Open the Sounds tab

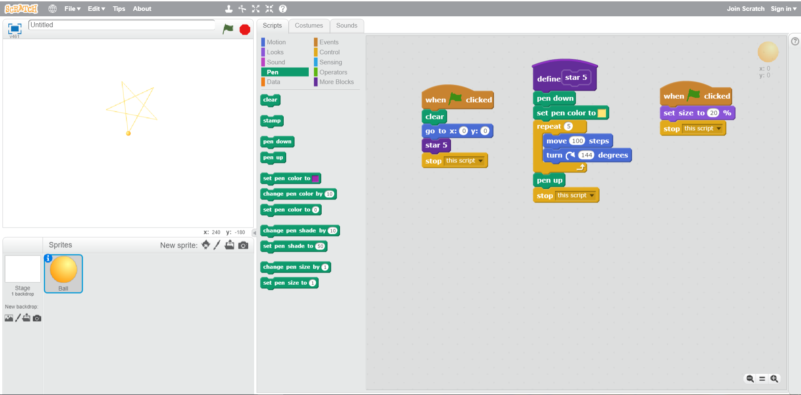tap(346, 25)
